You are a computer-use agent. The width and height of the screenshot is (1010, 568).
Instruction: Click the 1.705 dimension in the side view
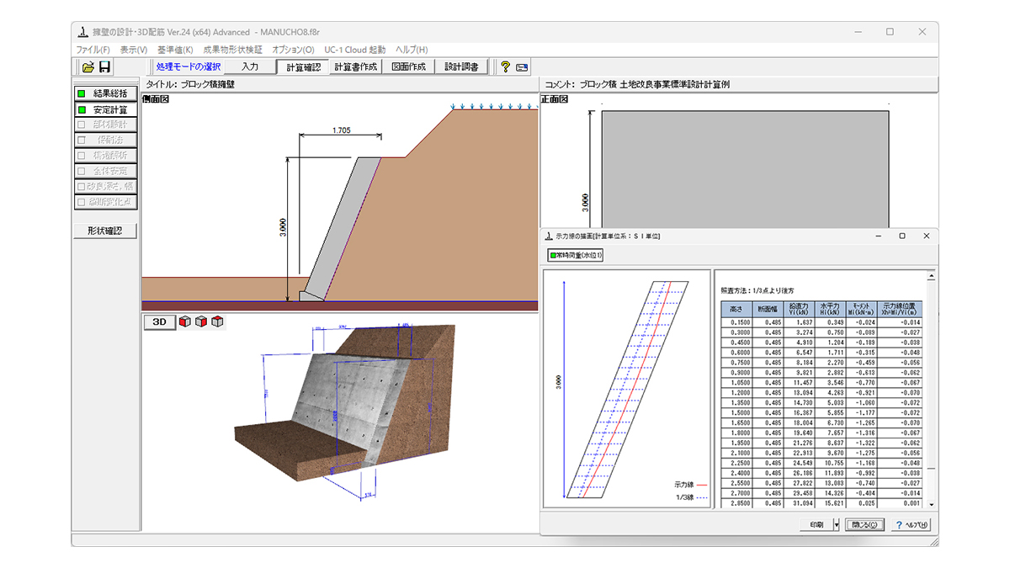[x=342, y=130]
